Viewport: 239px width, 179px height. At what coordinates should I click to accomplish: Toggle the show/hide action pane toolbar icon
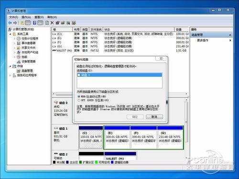40,23
